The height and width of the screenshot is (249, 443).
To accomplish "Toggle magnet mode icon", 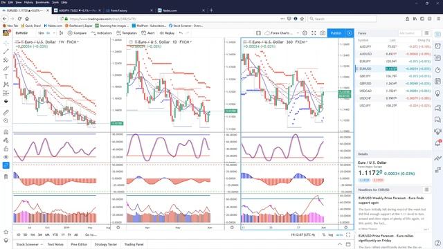I will point(6,132).
